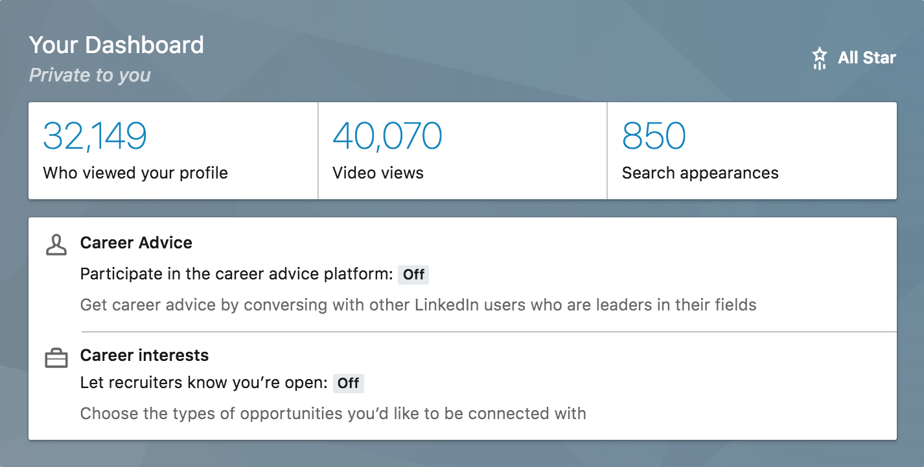Screen dimensions: 924x467
Task: Open the All Star profile strength label
Action: pos(867,58)
